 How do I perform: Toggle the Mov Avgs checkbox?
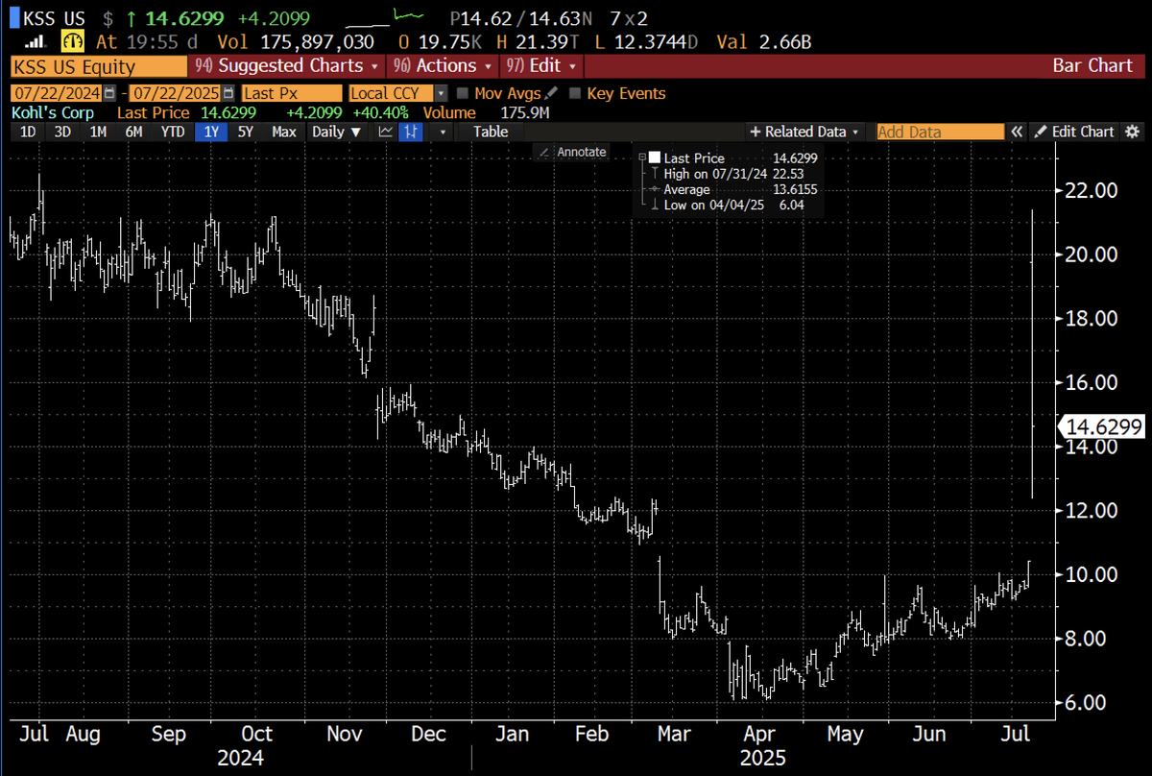pyautogui.click(x=463, y=94)
